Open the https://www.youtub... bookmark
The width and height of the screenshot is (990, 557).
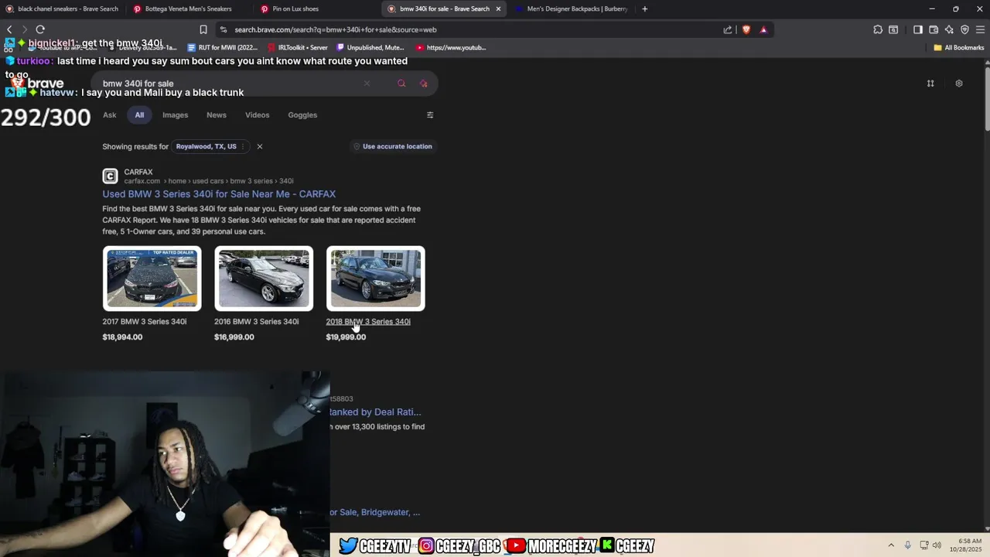[451, 47]
